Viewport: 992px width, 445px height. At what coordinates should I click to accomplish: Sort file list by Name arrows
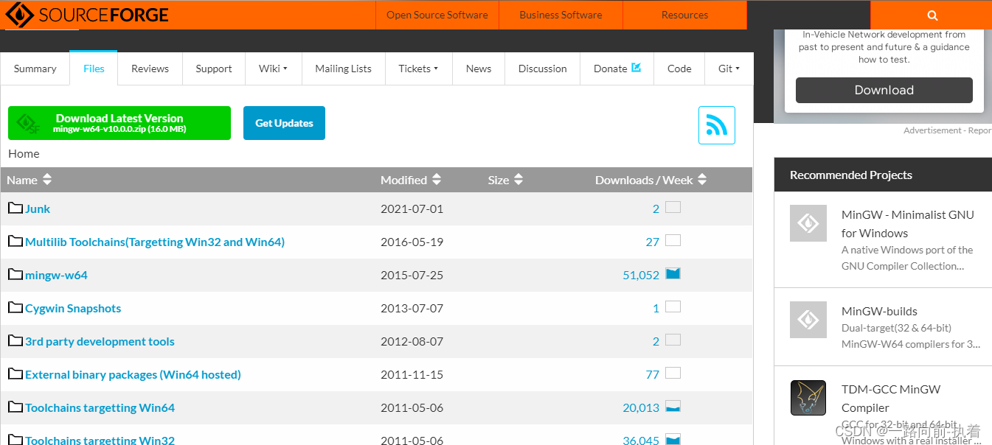[47, 179]
